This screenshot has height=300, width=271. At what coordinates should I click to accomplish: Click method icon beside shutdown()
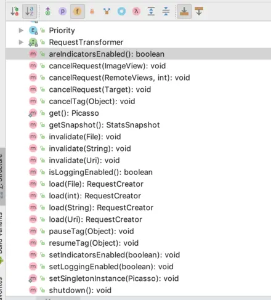click(x=33, y=290)
